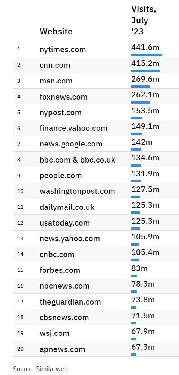Click the msn.com entry
The image size is (179, 375).
[x=56, y=81]
